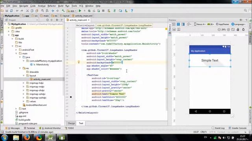Click the Firefox icon in taskbar
This screenshot has width=252, height=141.
[x=27, y=137]
